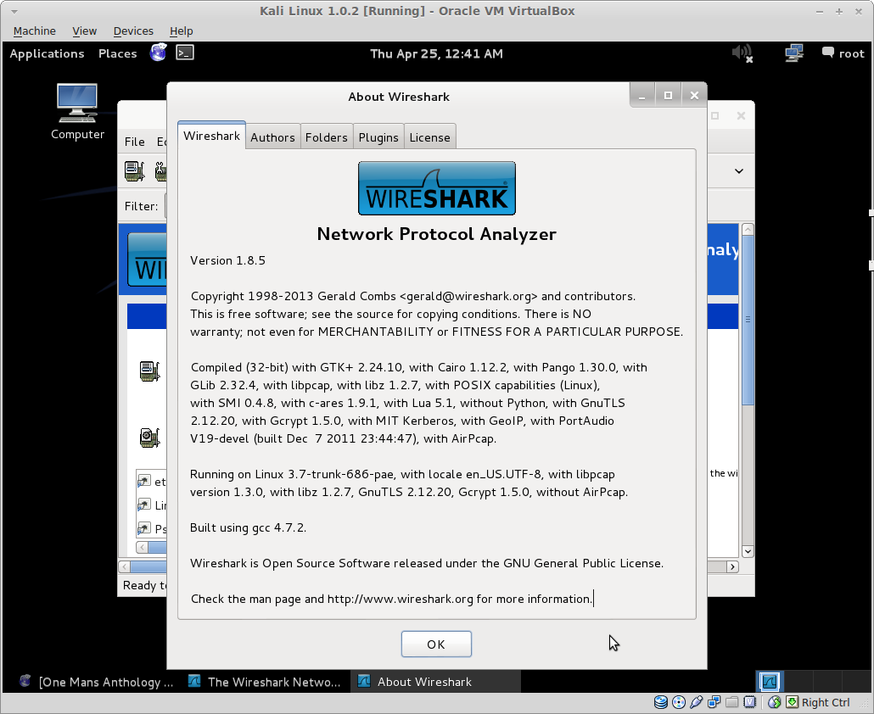
Task: Click the capture options wrench toolbar icon
Action: click(160, 171)
